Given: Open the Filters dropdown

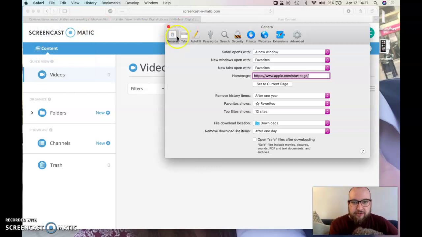Looking at the screenshot, I should pos(146,89).
